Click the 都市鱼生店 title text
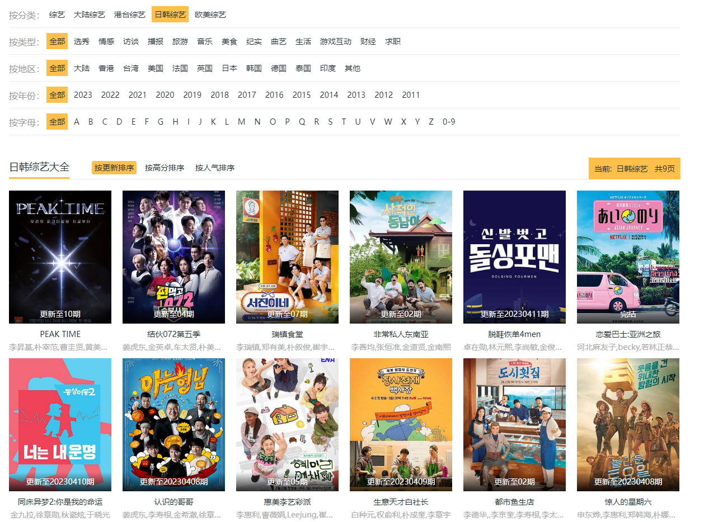The width and height of the screenshot is (704, 522). [x=514, y=502]
